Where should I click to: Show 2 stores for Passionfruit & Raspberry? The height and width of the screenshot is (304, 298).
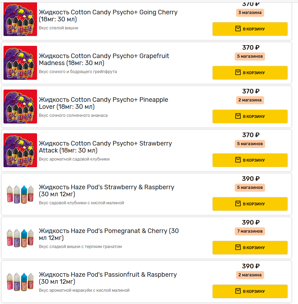(250, 275)
